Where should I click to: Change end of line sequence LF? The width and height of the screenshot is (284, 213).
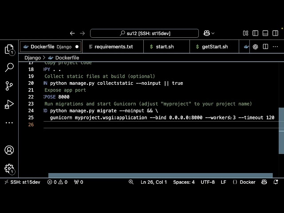pyautogui.click(x=223, y=182)
